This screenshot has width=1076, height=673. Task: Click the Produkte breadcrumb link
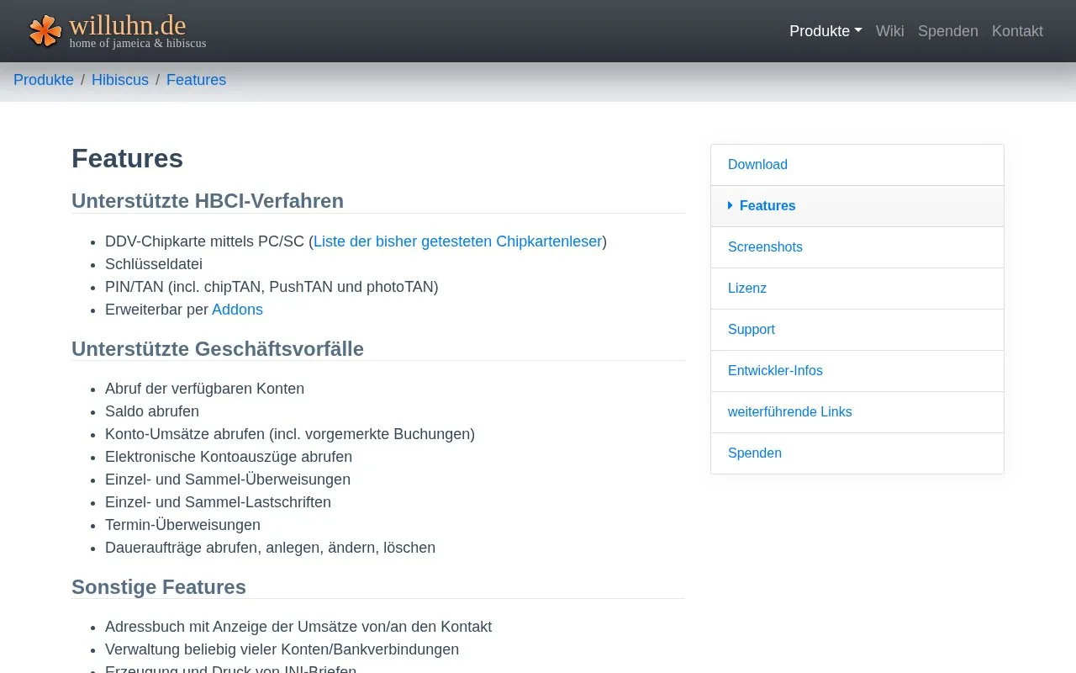click(x=44, y=80)
